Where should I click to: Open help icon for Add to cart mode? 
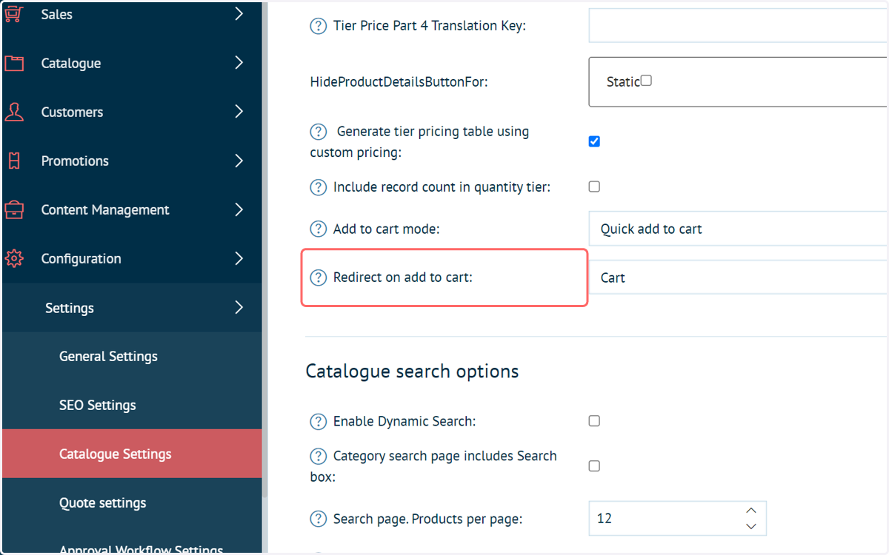pos(318,229)
